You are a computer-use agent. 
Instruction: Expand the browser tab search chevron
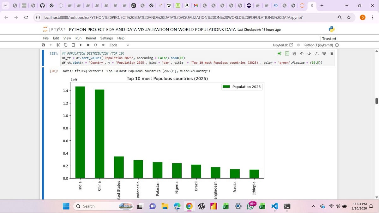coord(5,6)
